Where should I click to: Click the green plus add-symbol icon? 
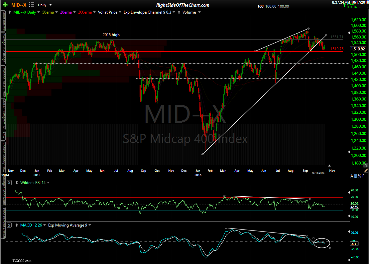pyautogui.click(x=6, y=5)
